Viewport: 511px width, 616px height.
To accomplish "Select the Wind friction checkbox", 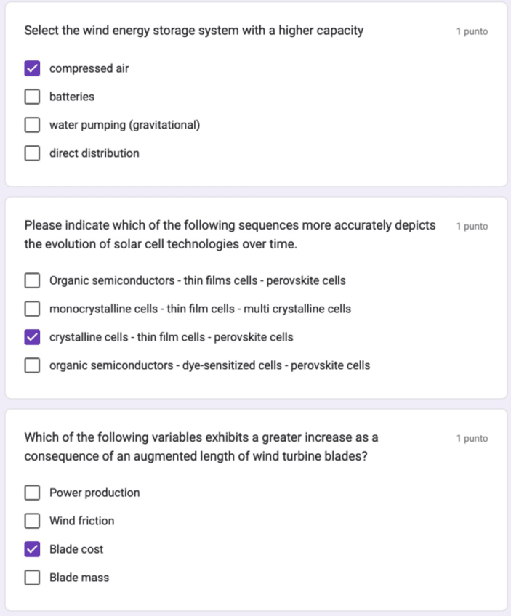I will pos(32,521).
